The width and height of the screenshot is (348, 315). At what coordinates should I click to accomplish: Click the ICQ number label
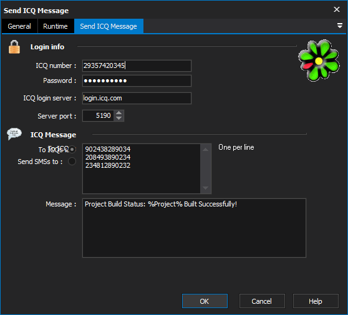pyautogui.click(x=56, y=65)
